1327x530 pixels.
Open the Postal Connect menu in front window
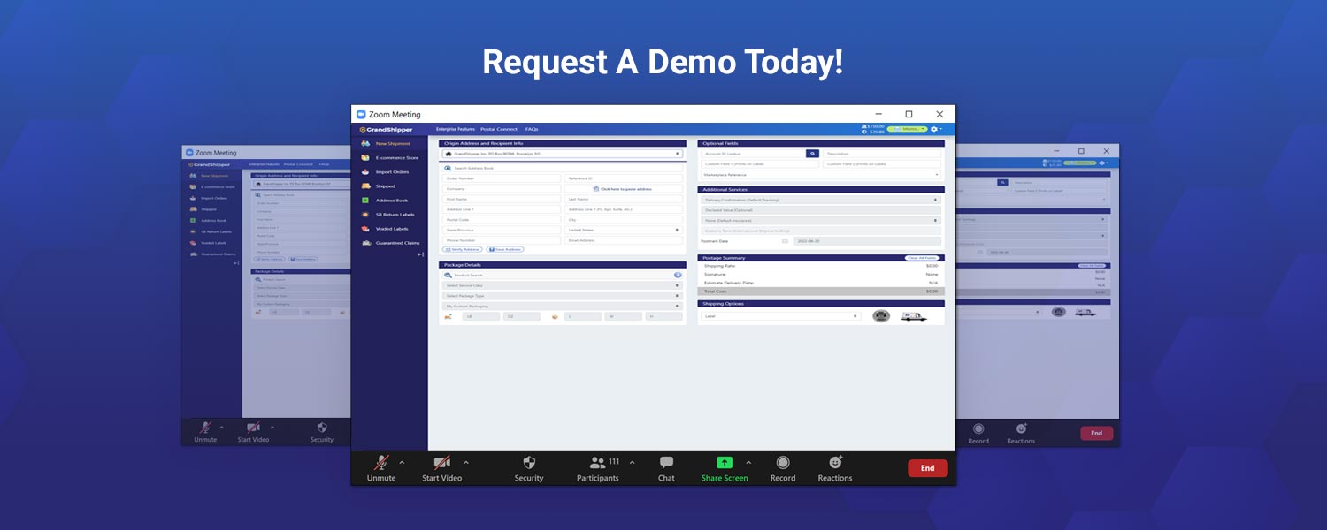[499, 130]
